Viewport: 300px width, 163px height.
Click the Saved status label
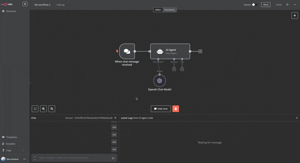(279, 4)
